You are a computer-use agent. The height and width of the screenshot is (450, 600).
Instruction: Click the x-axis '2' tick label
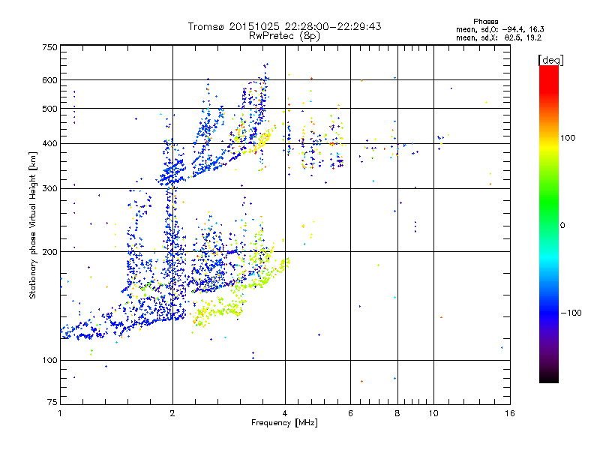[x=172, y=413]
